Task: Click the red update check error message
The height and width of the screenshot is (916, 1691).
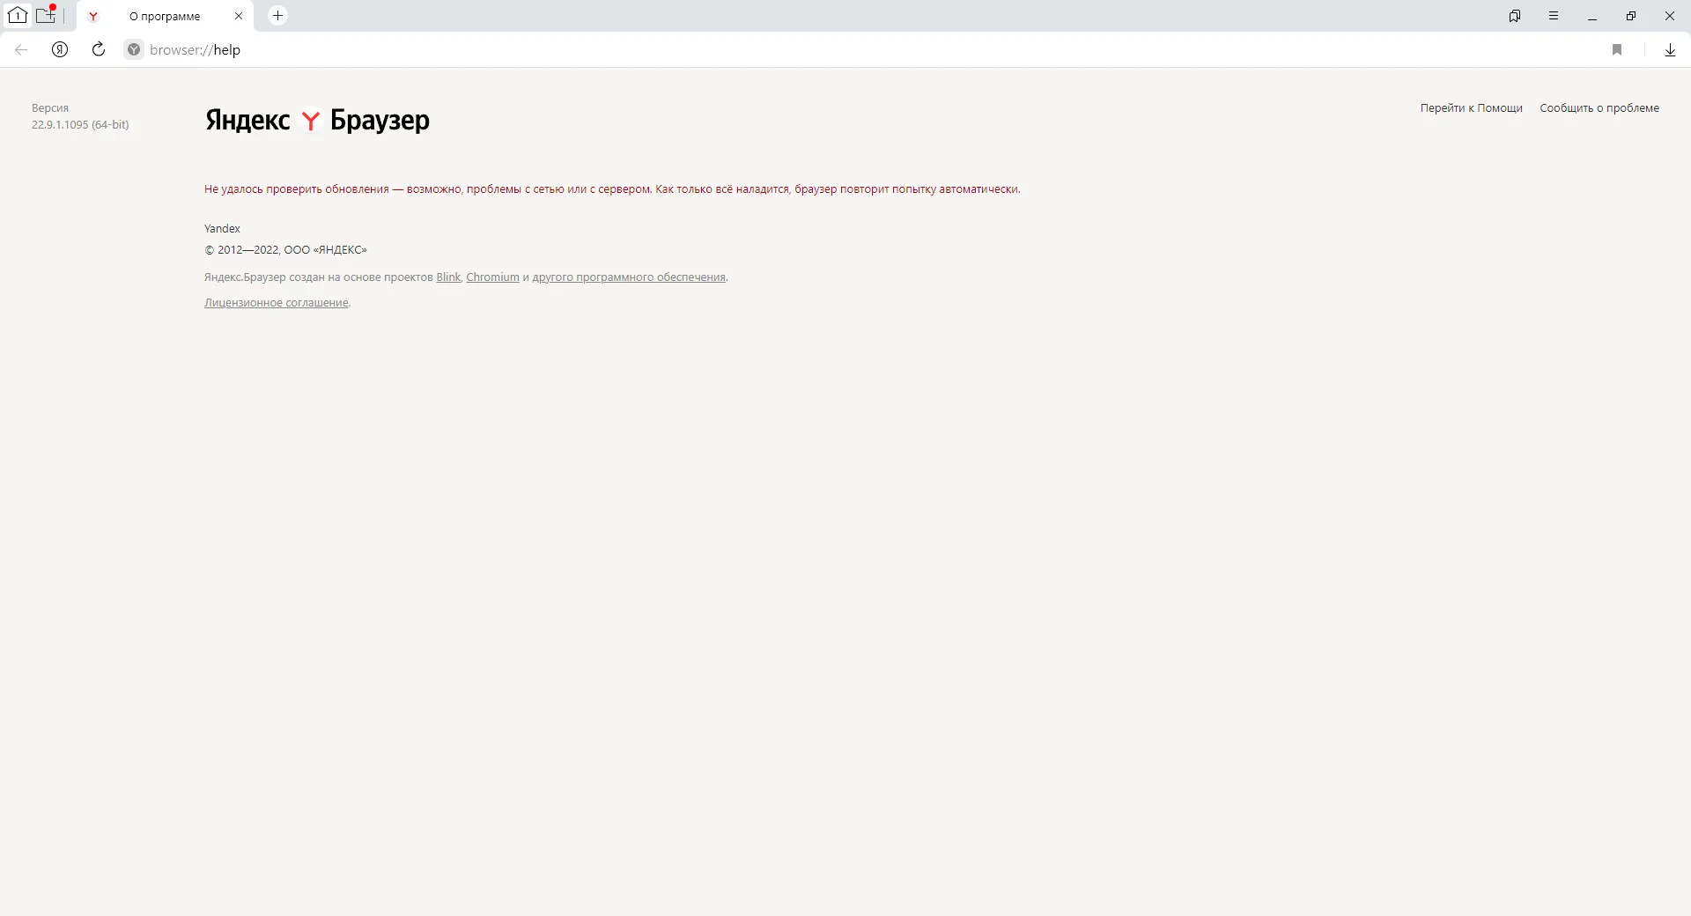Action: click(612, 188)
